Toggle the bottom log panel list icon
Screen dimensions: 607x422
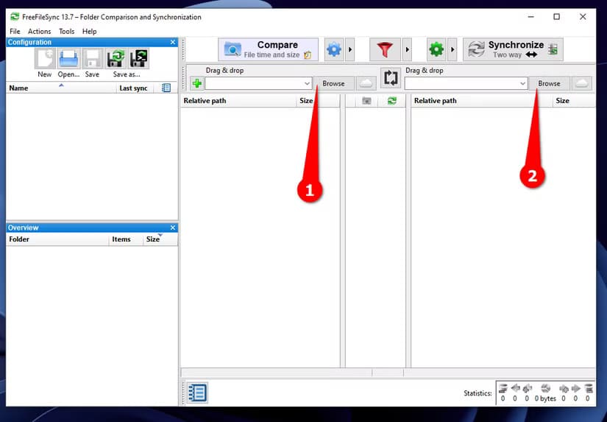(197, 393)
